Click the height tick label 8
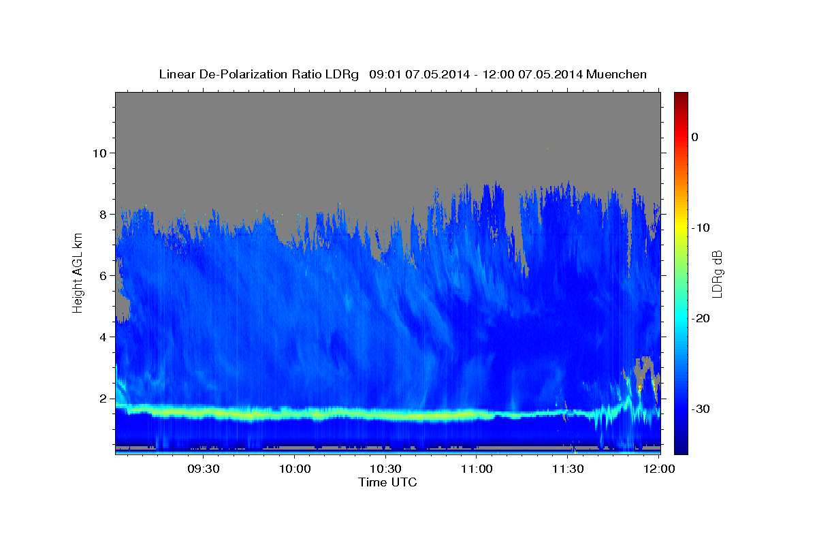817x545 pixels. [103, 214]
